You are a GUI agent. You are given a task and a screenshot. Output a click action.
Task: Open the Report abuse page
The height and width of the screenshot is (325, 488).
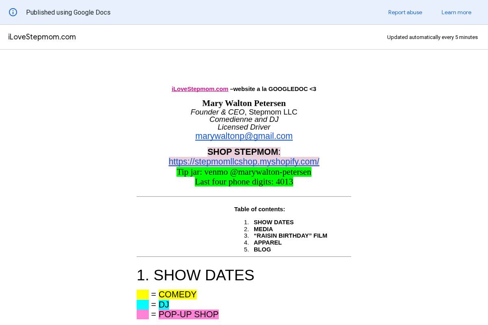coord(405,13)
